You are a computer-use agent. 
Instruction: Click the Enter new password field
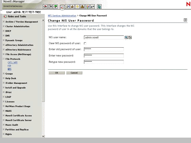pyautogui.click(x=104, y=56)
